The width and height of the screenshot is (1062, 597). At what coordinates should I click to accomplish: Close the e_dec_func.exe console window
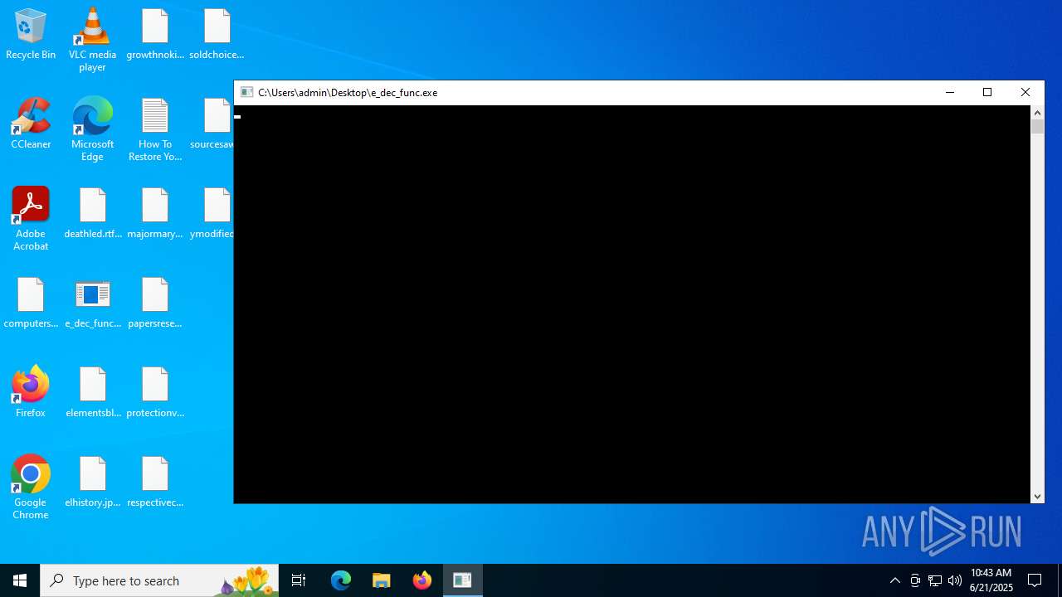click(1025, 92)
